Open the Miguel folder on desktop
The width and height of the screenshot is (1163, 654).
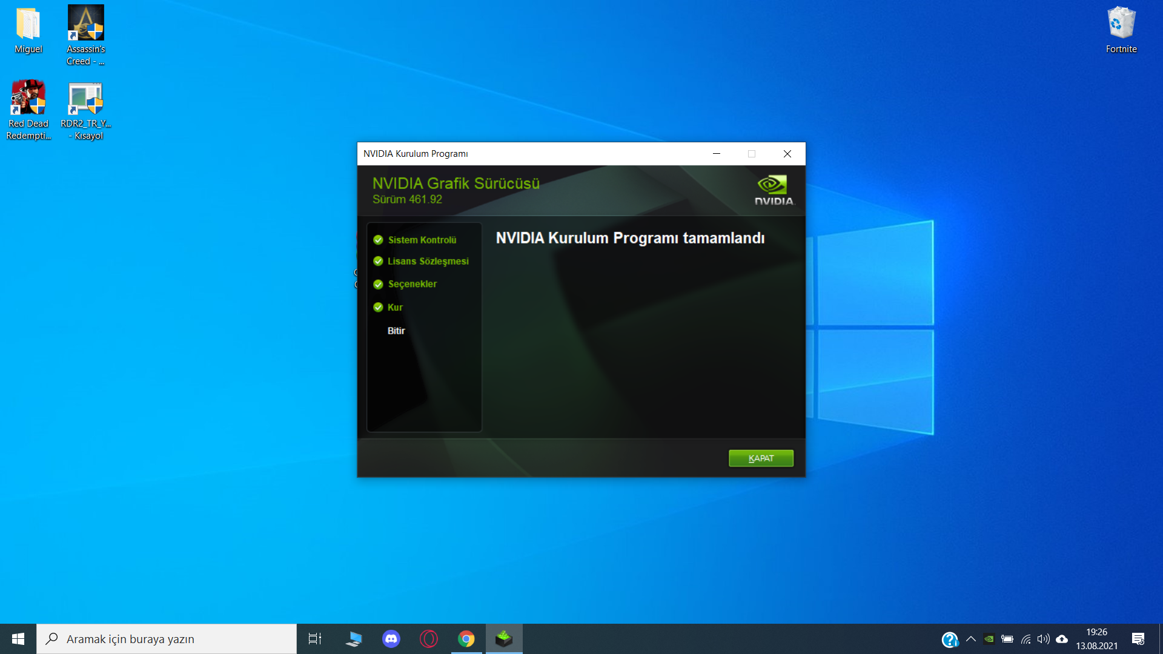[28, 30]
